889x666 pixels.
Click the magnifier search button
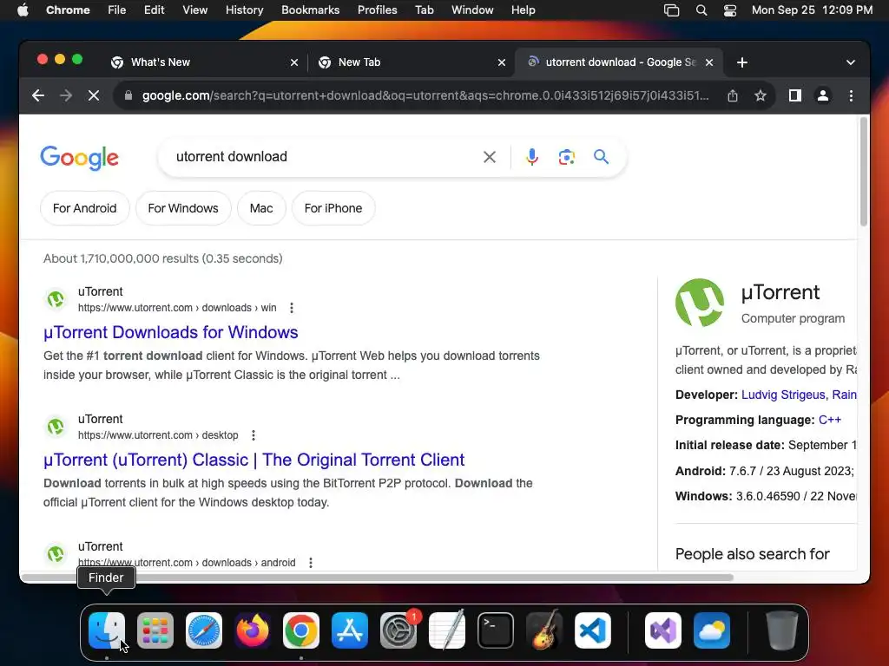click(x=601, y=157)
